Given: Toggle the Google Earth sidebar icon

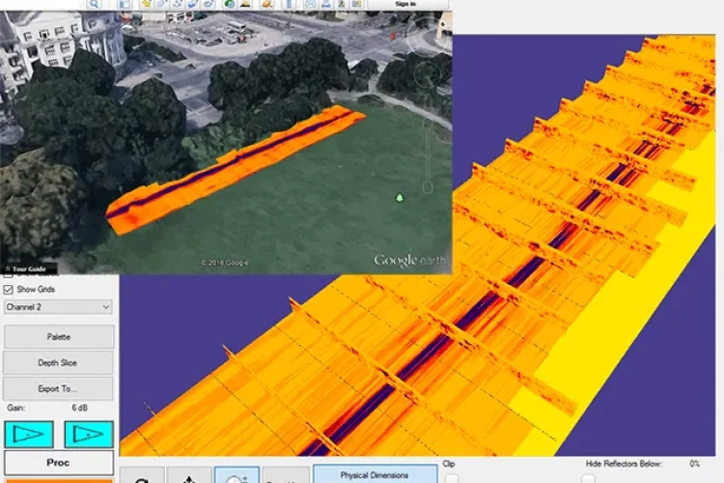Looking at the screenshot, I should pos(125,4).
